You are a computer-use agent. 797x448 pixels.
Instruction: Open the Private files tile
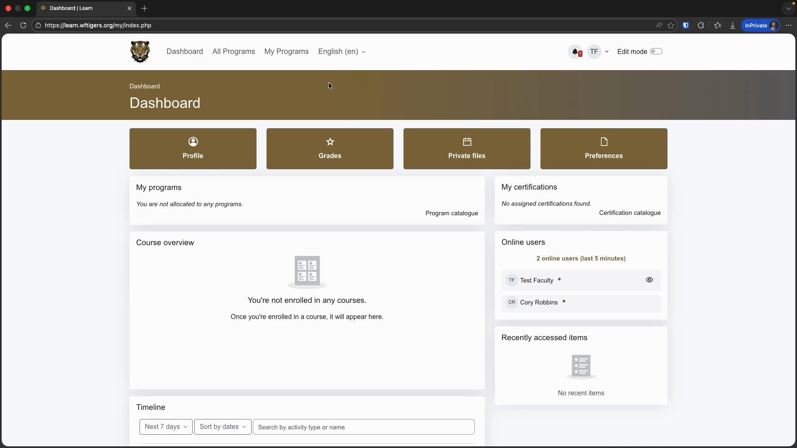467,149
